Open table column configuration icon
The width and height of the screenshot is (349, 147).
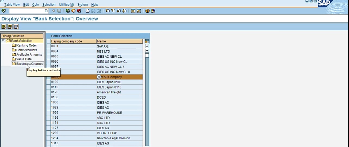coord(147,41)
